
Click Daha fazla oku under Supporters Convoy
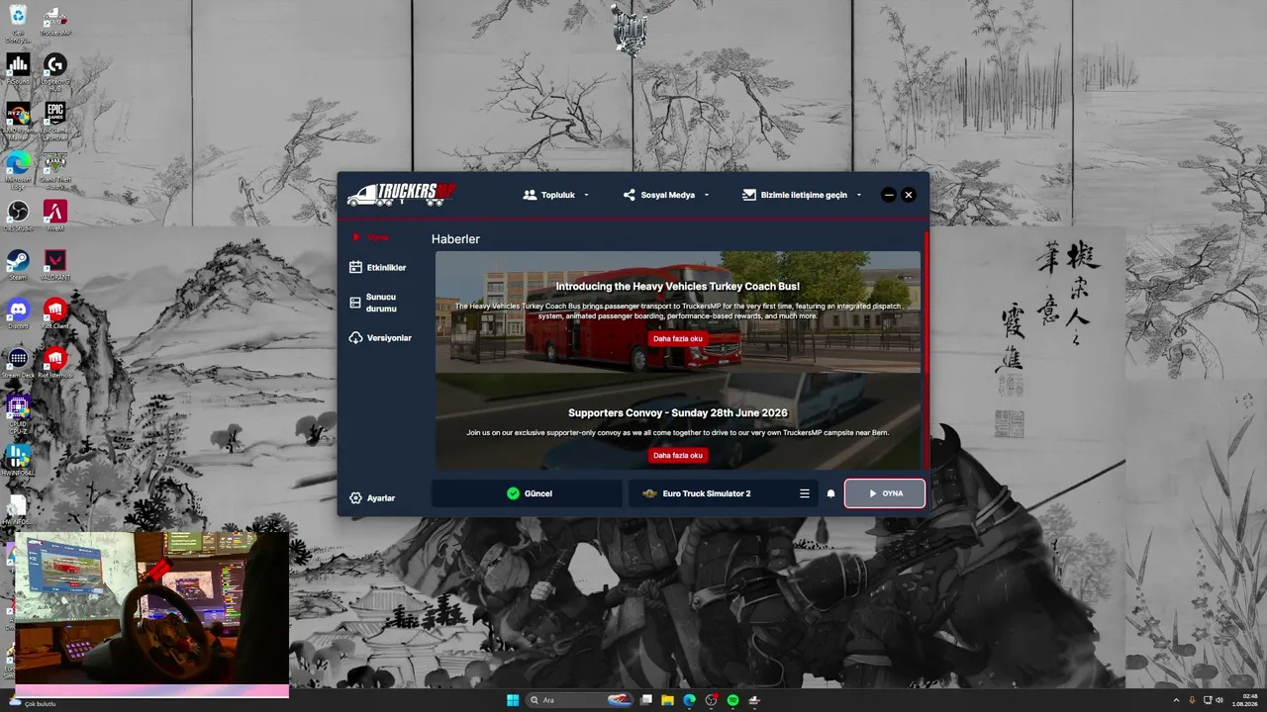[x=678, y=455]
